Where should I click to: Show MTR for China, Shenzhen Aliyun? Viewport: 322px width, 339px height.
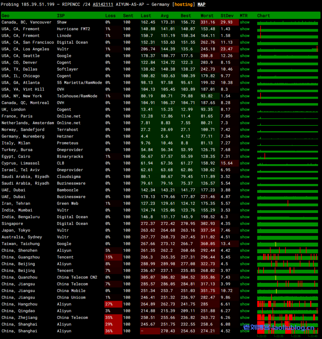pyautogui.click(x=245, y=250)
